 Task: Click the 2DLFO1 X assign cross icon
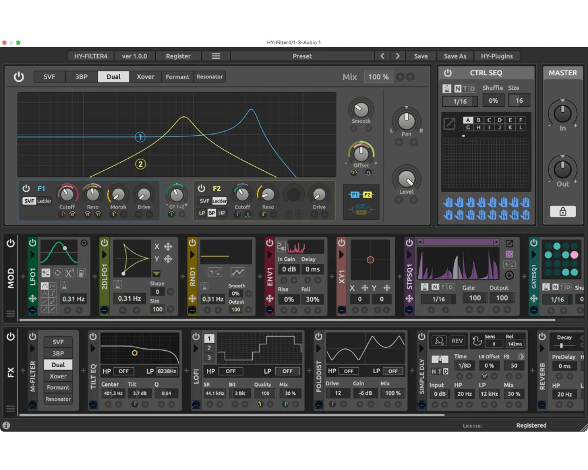pyautogui.click(x=168, y=246)
